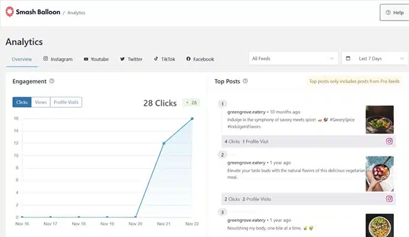The image size is (409, 237).
Task: Click the '28 Clicks' total heading
Action: click(160, 103)
